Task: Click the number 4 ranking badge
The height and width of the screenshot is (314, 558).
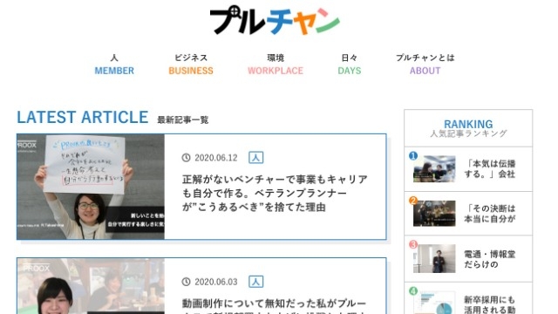Action: coord(413,291)
